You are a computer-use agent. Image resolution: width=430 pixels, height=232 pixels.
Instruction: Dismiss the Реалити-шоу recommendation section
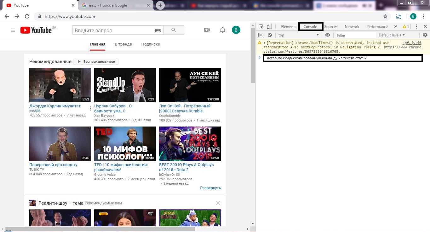click(218, 203)
